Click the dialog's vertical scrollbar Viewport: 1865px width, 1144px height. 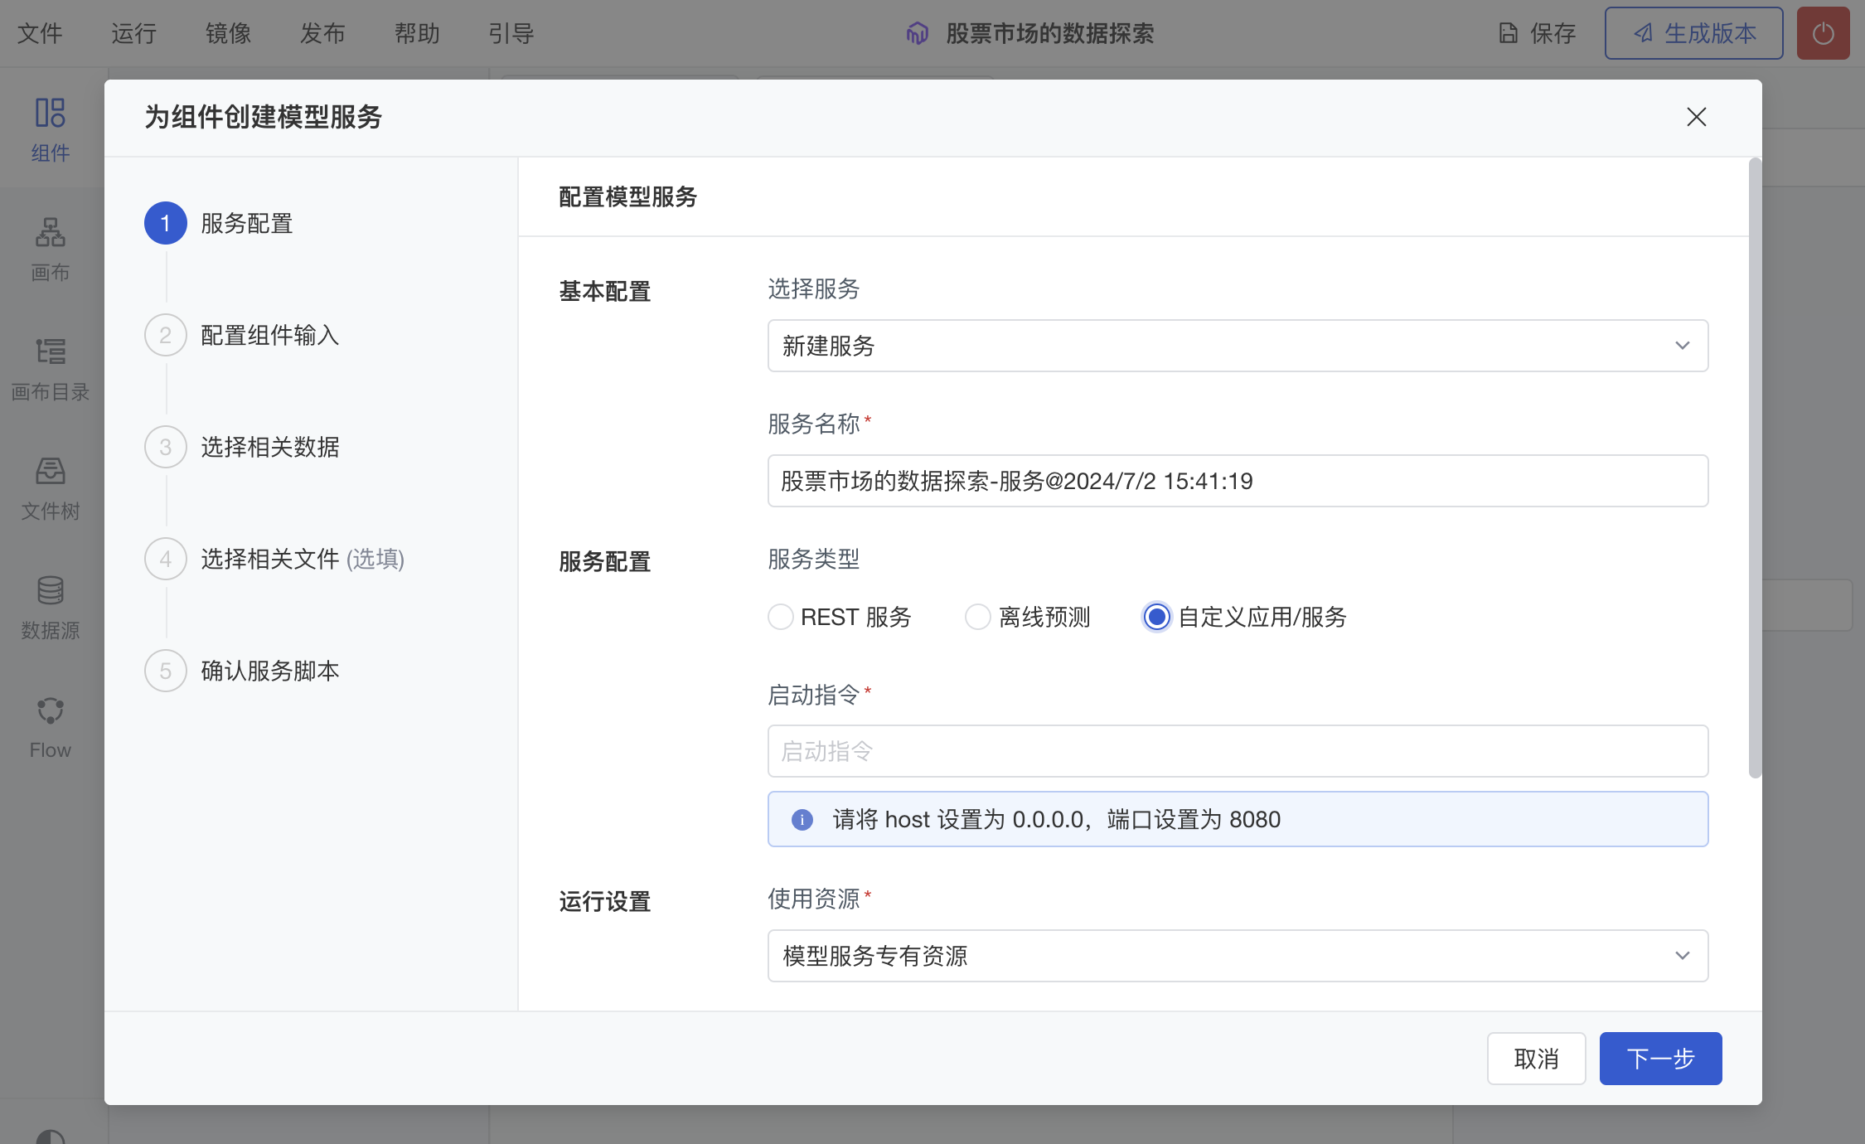click(x=1754, y=468)
